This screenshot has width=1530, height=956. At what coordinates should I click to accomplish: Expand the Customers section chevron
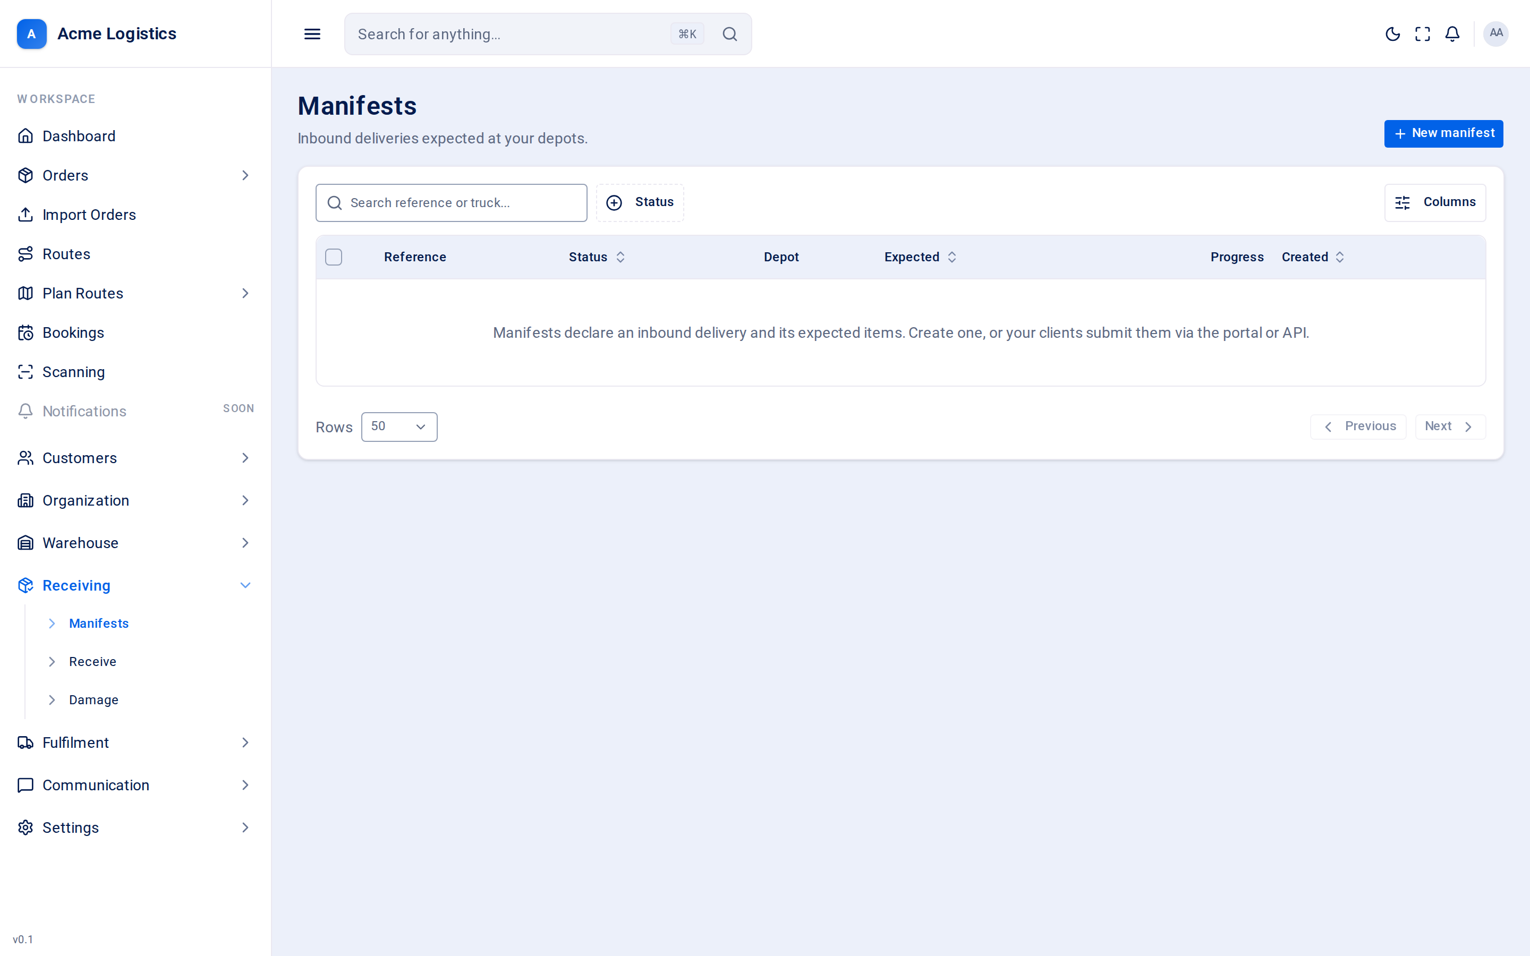tap(245, 458)
